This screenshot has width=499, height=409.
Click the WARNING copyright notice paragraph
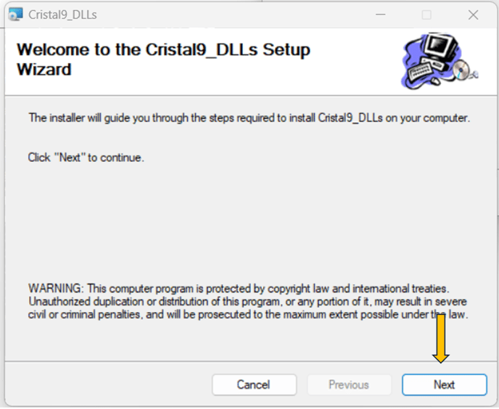[248, 301]
